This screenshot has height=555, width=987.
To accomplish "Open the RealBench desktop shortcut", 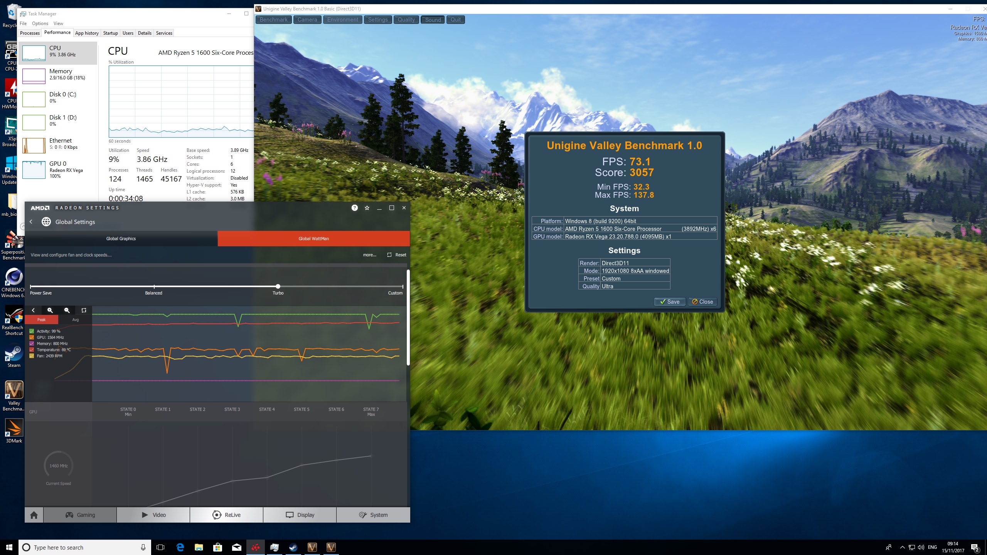I will (14, 321).
